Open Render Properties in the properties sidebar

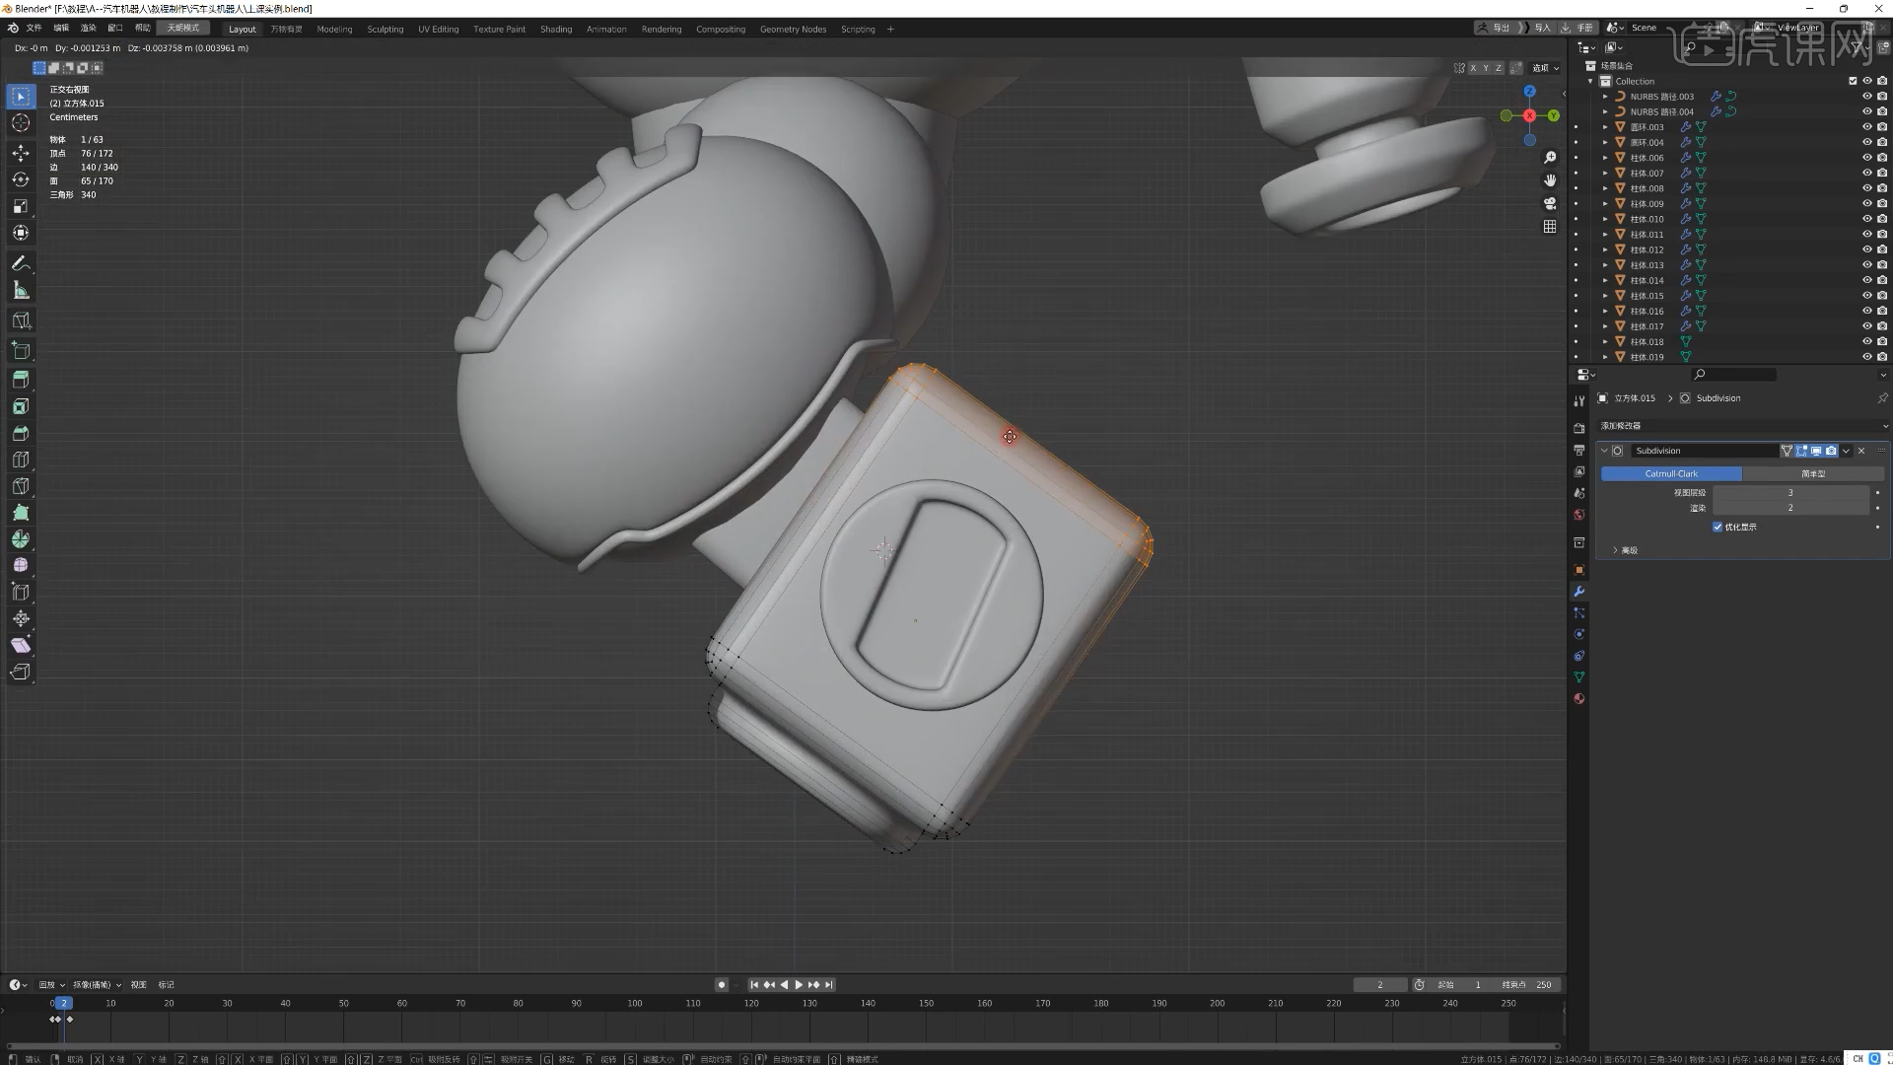tap(1578, 428)
